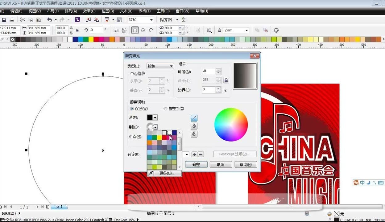Click the Cut scissors icon
385x222 pixels.
[x=23, y=20]
